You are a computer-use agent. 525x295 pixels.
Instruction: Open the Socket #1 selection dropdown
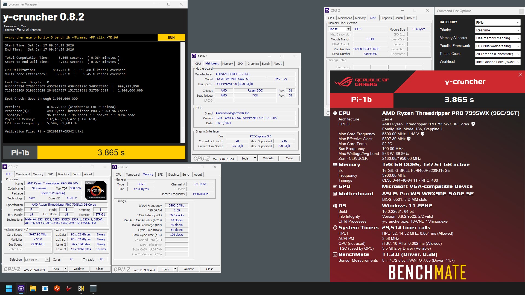tap(37, 259)
